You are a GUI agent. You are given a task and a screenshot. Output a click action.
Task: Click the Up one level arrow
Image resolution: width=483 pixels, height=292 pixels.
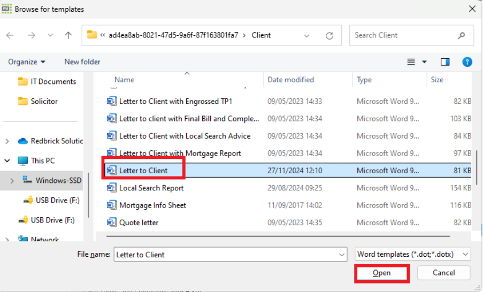tap(68, 35)
